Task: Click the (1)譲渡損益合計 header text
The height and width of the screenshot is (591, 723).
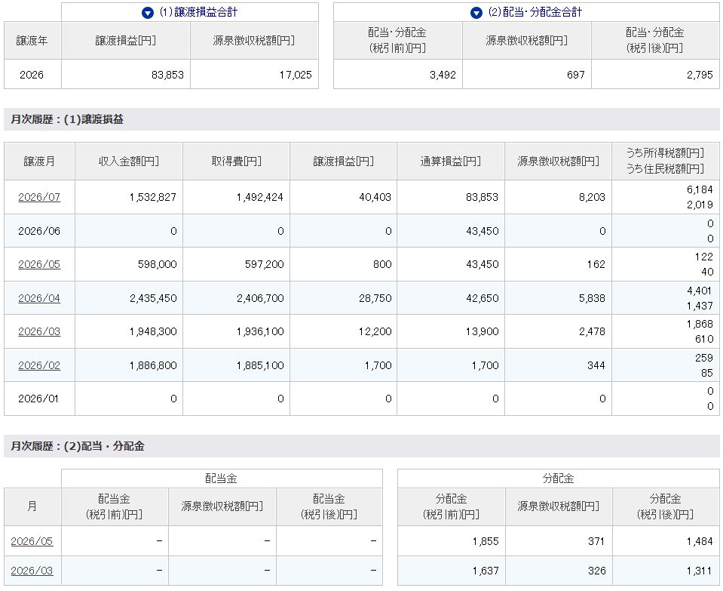Action: pos(198,13)
